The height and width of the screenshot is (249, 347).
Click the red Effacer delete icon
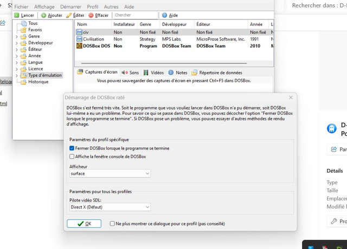point(91,15)
